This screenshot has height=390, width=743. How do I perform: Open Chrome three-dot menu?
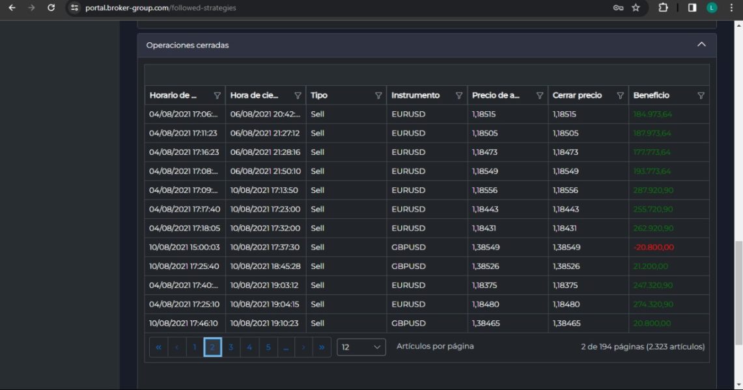click(731, 8)
